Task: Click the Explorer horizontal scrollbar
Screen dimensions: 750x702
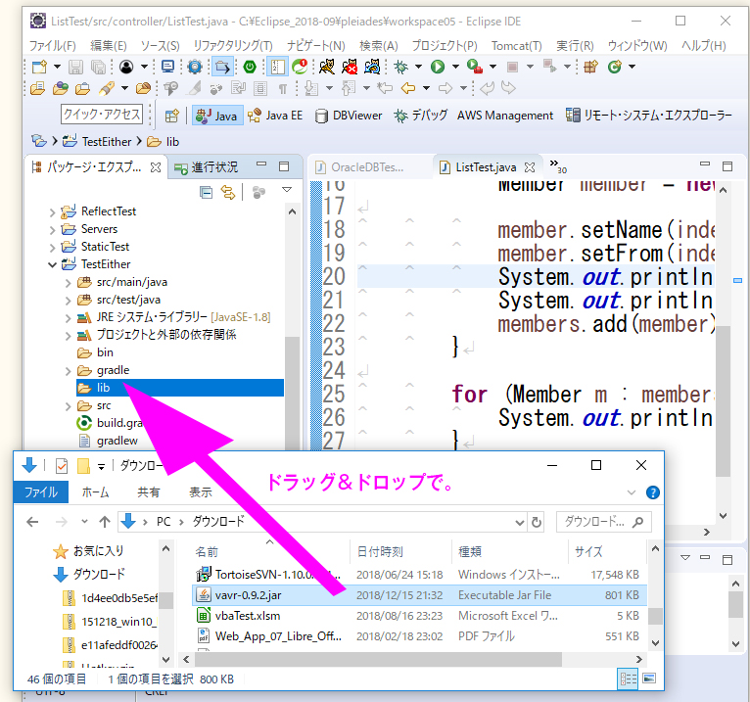Action: tap(378, 660)
